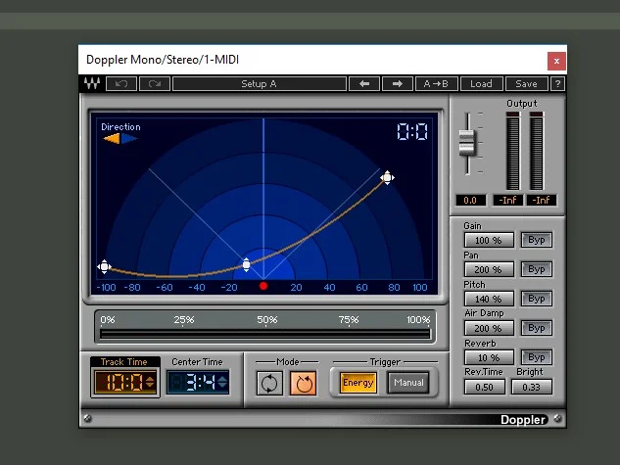Open the Setup A preset menu
The width and height of the screenshot is (620, 465).
tap(260, 84)
